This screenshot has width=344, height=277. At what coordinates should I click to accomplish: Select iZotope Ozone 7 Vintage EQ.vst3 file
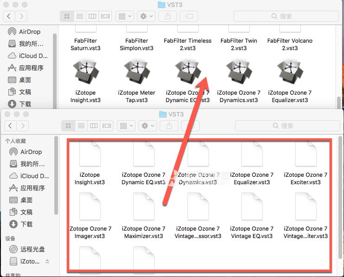pos(252,216)
